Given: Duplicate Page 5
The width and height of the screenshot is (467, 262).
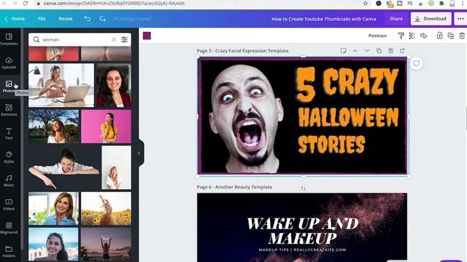Looking at the screenshot, I should pos(379,51).
